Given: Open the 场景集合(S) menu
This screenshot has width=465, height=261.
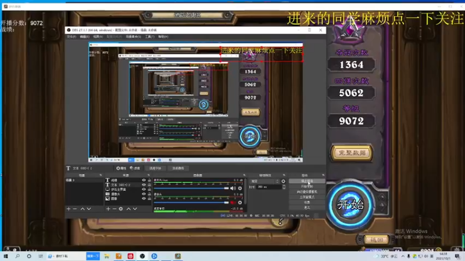Looking at the screenshot, I should tap(133, 37).
